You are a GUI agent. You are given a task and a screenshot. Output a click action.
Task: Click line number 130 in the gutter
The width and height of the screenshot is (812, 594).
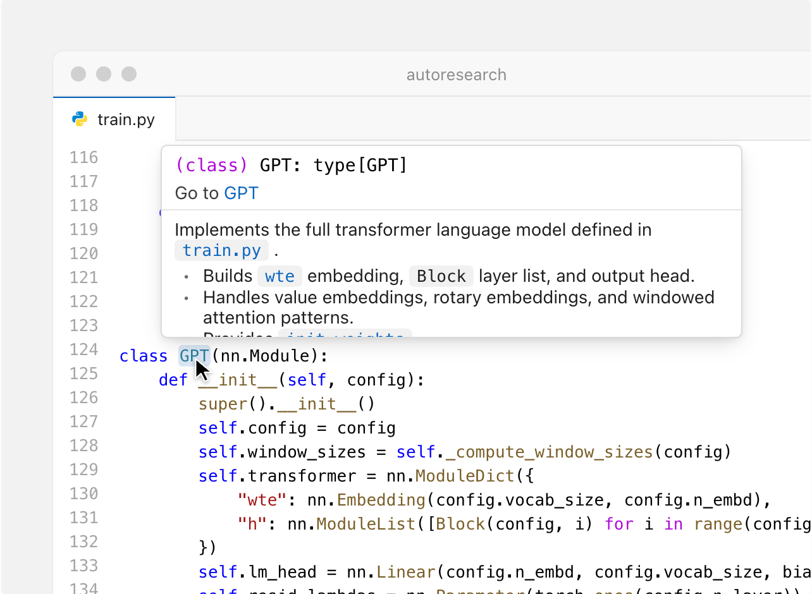[84, 494]
